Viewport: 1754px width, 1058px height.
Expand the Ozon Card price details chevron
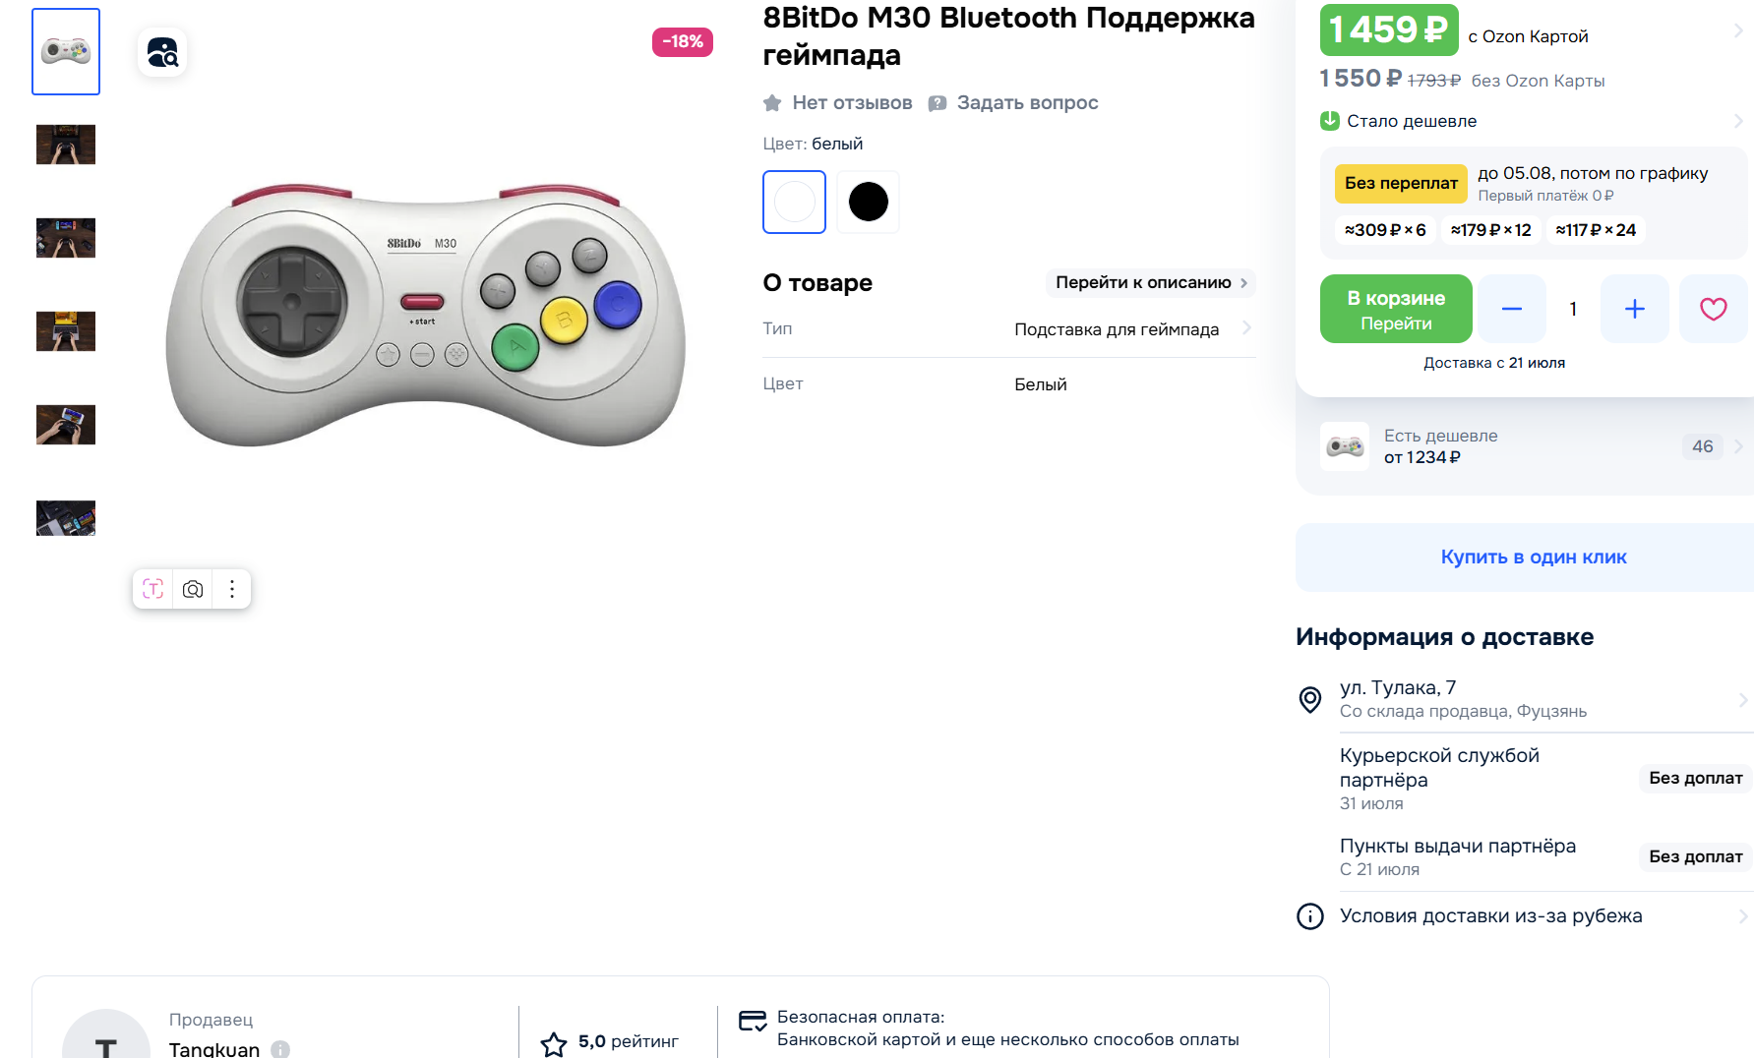(x=1737, y=31)
